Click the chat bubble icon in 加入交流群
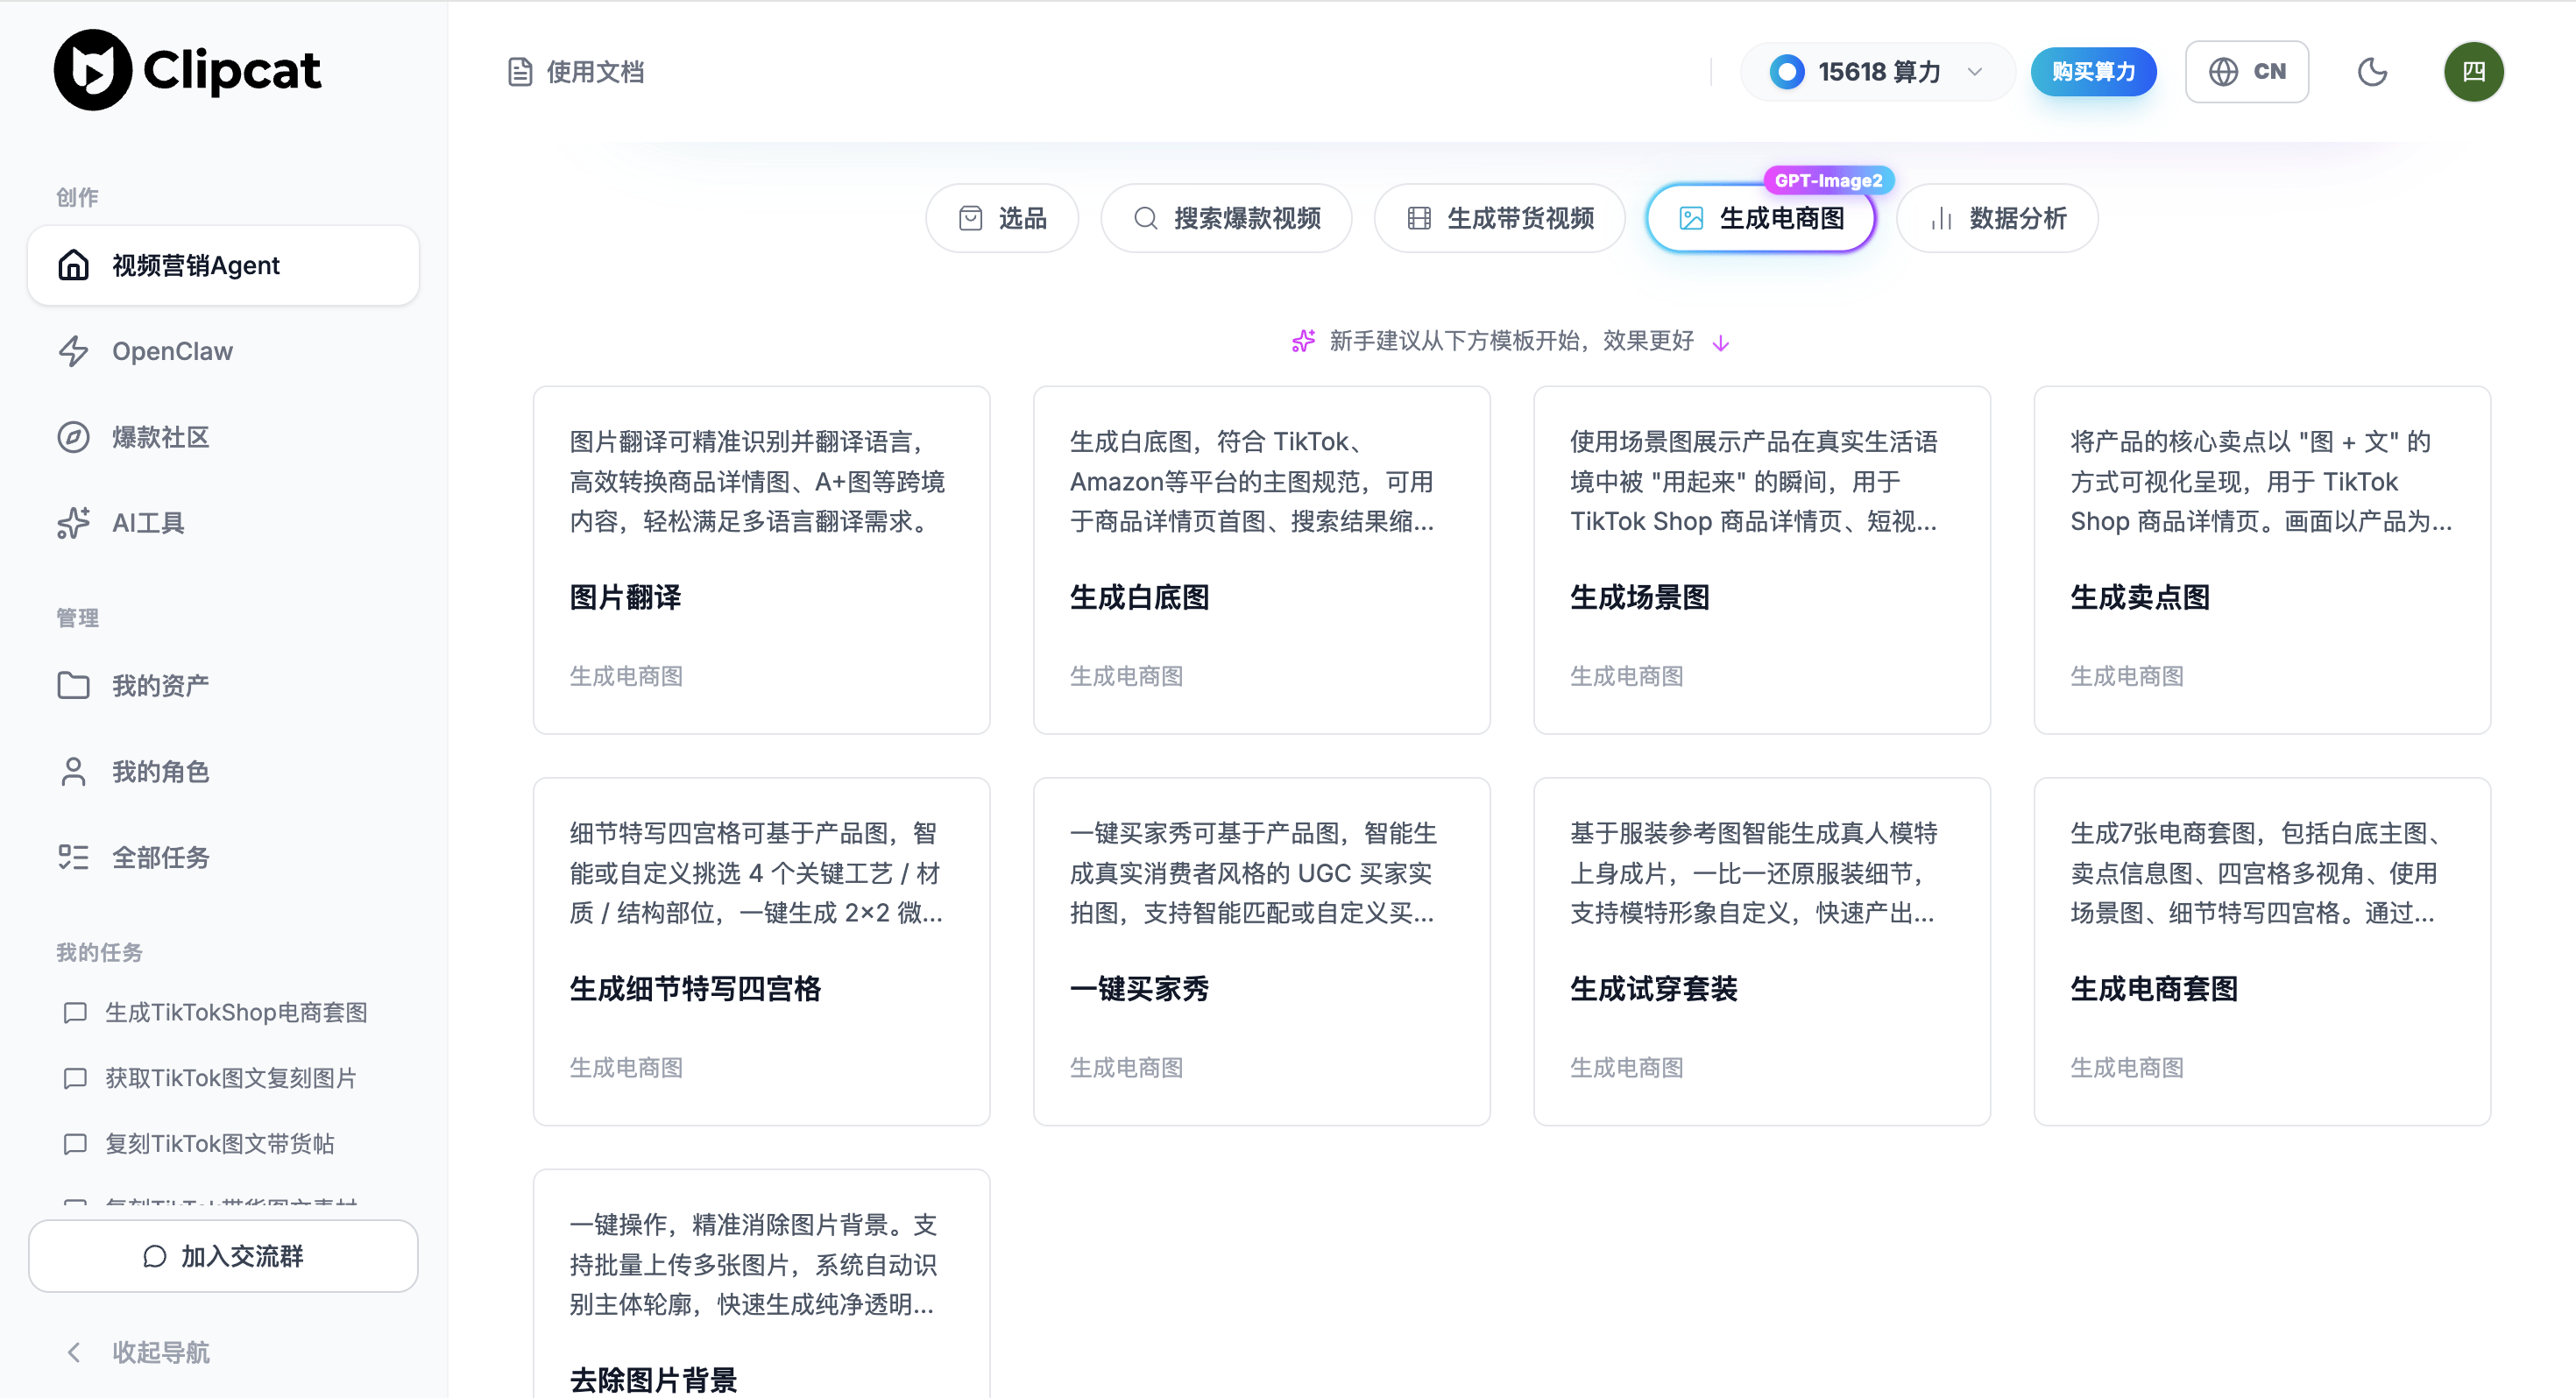The height and width of the screenshot is (1398, 2576). [x=154, y=1256]
